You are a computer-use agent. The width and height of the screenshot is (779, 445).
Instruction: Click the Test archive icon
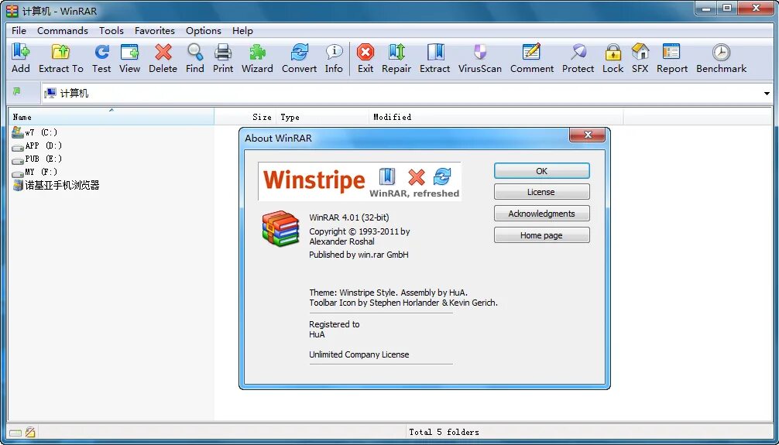click(101, 52)
